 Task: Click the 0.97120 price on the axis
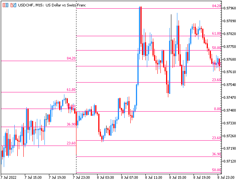pos(230,161)
